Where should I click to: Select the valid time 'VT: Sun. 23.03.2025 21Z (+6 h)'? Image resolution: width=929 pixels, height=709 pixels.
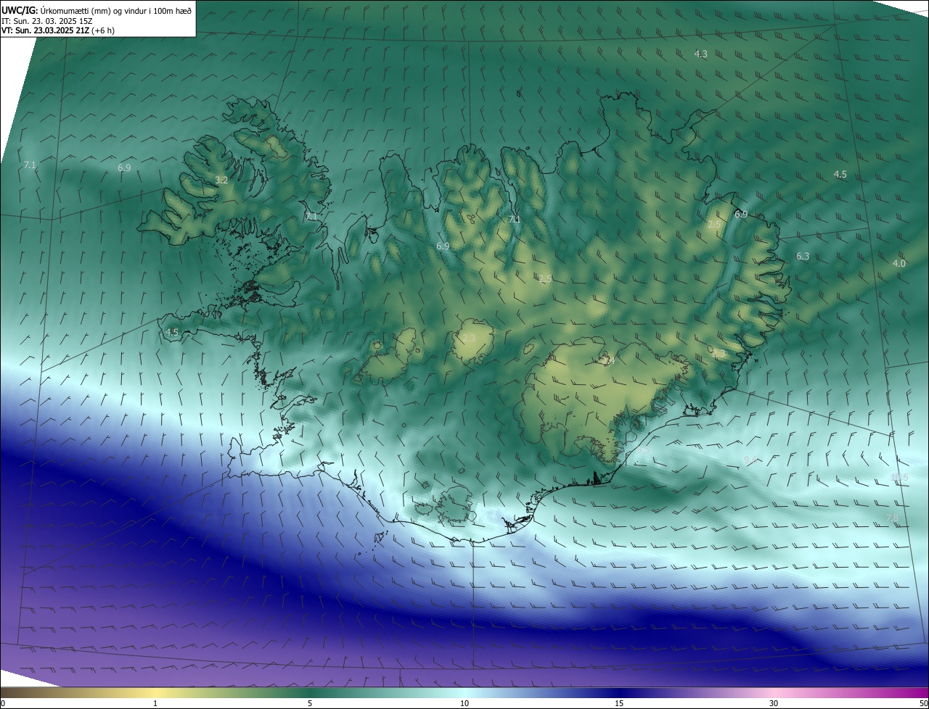[x=58, y=30]
